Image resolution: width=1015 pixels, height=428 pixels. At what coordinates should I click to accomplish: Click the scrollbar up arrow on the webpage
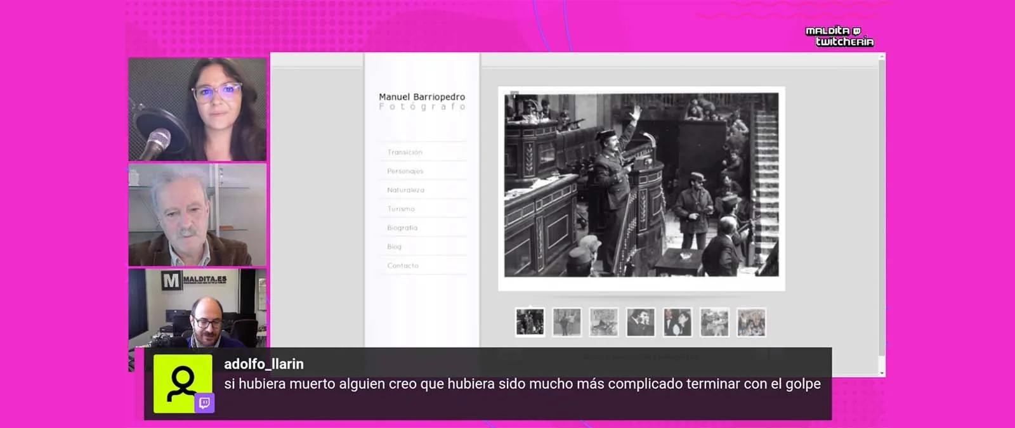(881, 58)
